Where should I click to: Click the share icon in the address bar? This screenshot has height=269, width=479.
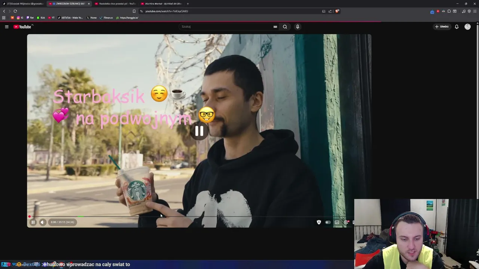[330, 11]
